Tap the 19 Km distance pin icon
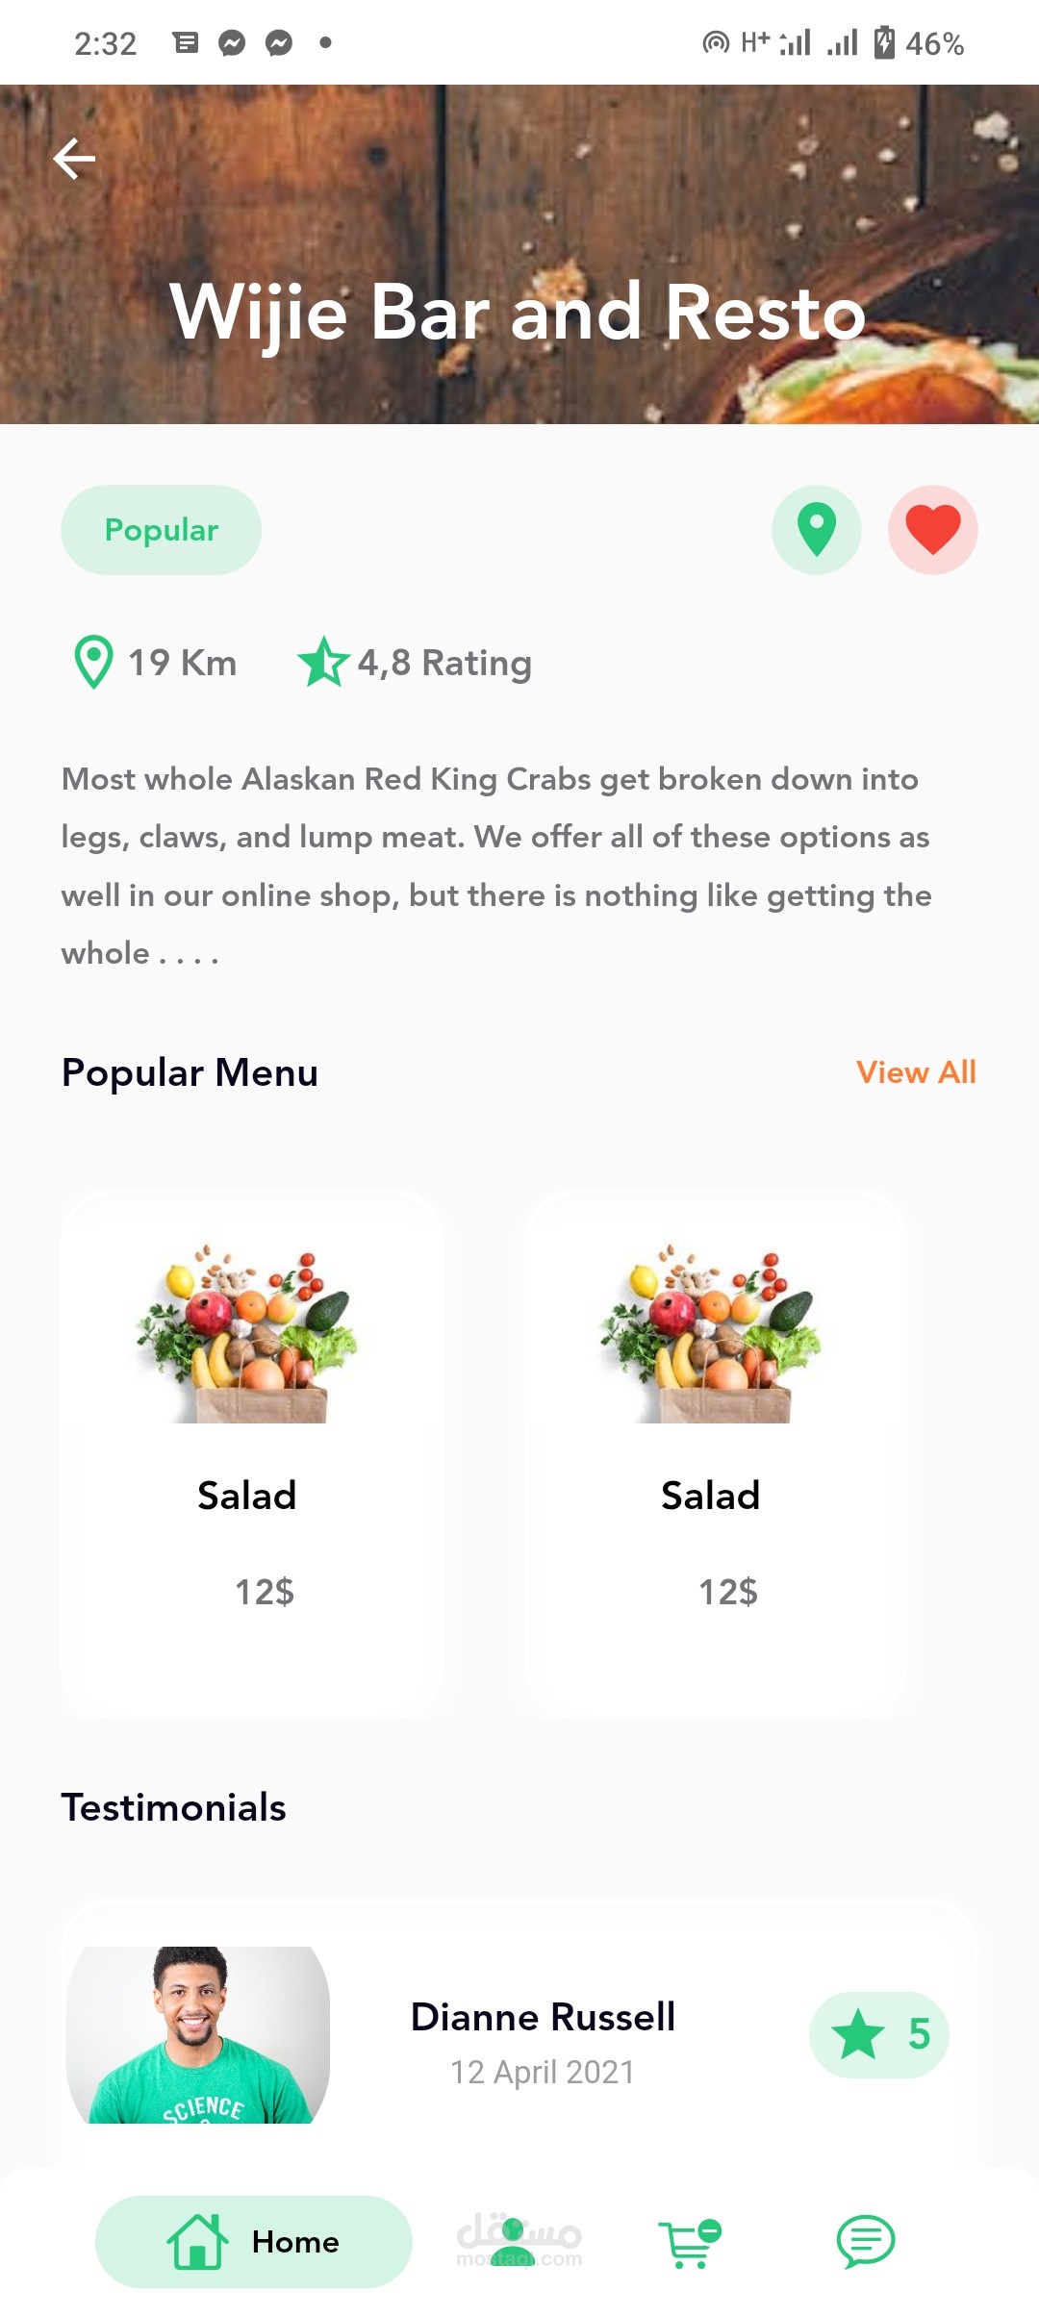The width and height of the screenshot is (1039, 2316). [94, 662]
